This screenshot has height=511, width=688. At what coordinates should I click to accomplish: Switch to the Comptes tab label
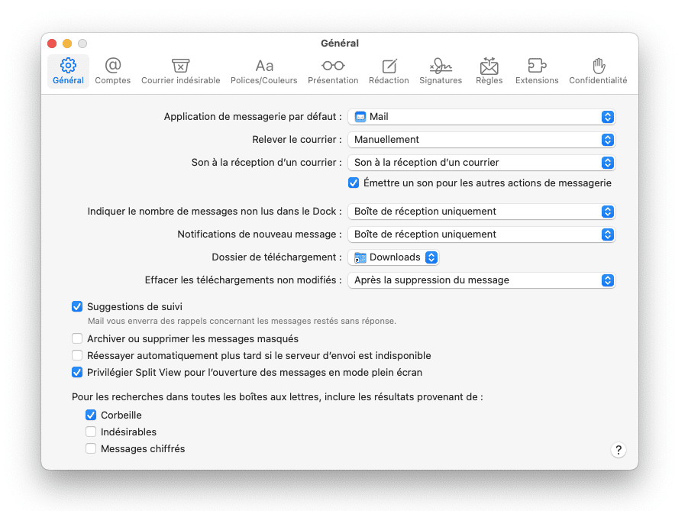pyautogui.click(x=113, y=80)
